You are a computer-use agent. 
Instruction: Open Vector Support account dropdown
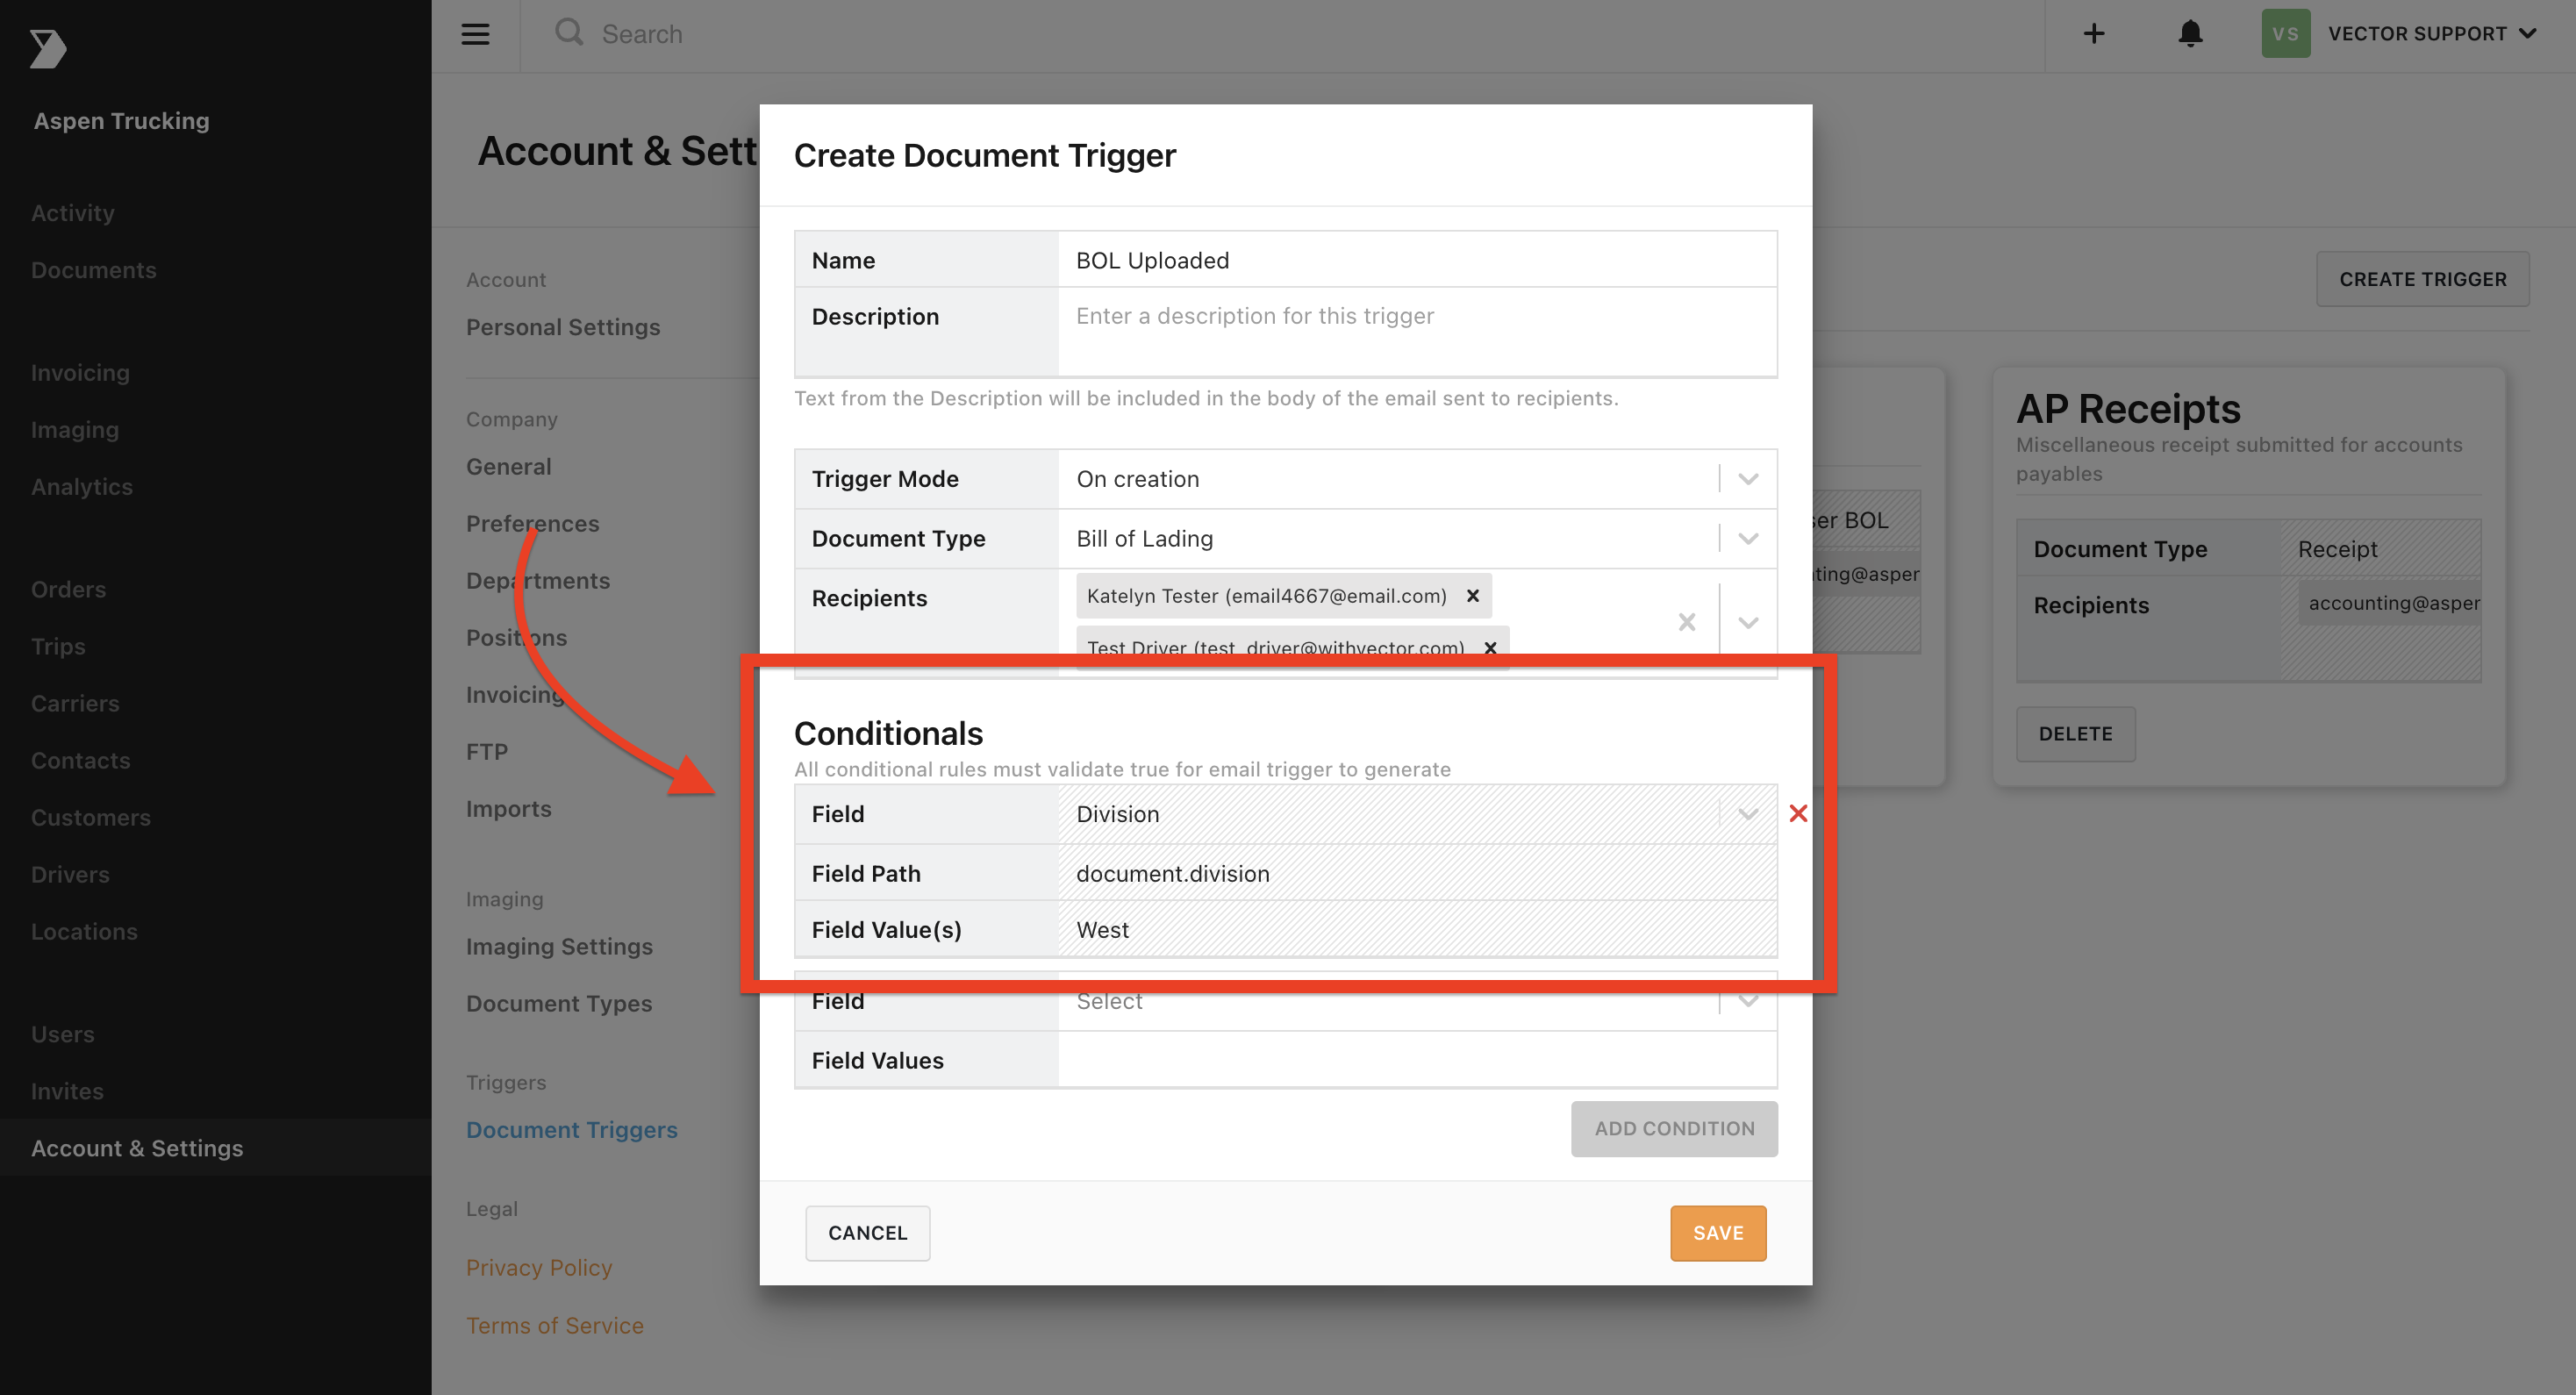click(2432, 34)
